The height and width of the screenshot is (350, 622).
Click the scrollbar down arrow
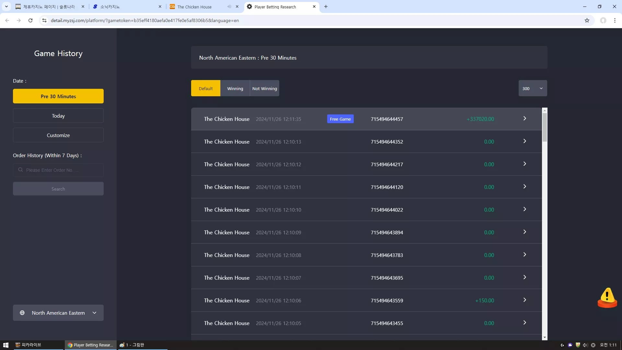point(545,337)
